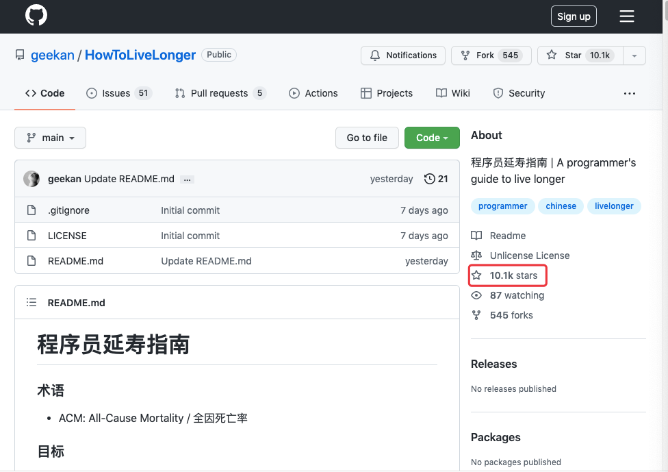Click the yesterday timestamp in README.md row
668x472 pixels.
click(x=426, y=261)
